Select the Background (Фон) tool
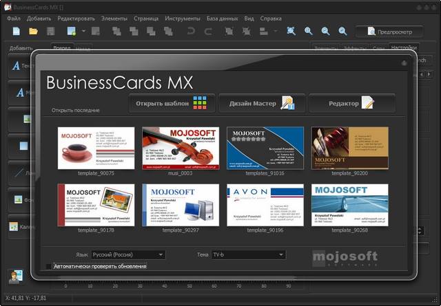 pyautogui.click(x=20, y=200)
